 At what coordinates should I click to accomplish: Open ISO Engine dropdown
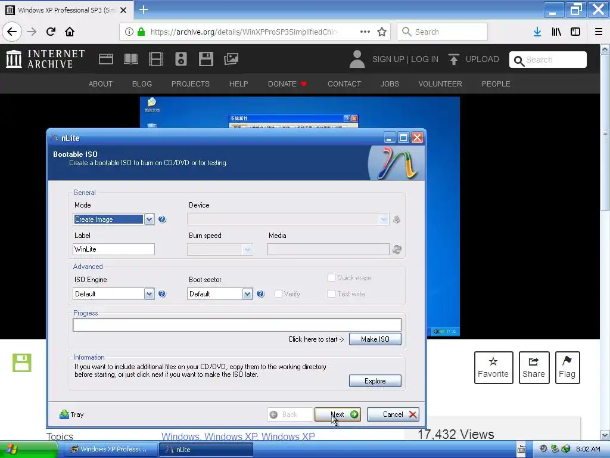114,293
